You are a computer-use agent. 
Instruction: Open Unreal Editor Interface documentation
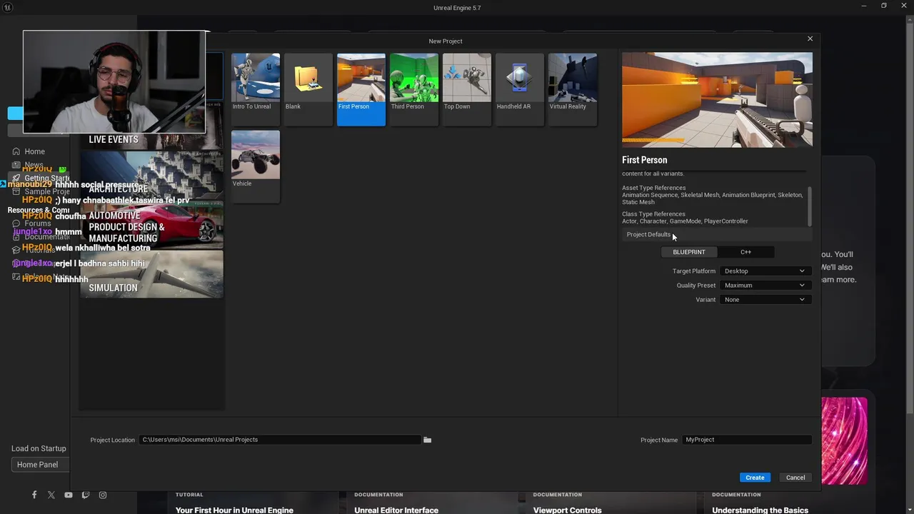coord(396,510)
